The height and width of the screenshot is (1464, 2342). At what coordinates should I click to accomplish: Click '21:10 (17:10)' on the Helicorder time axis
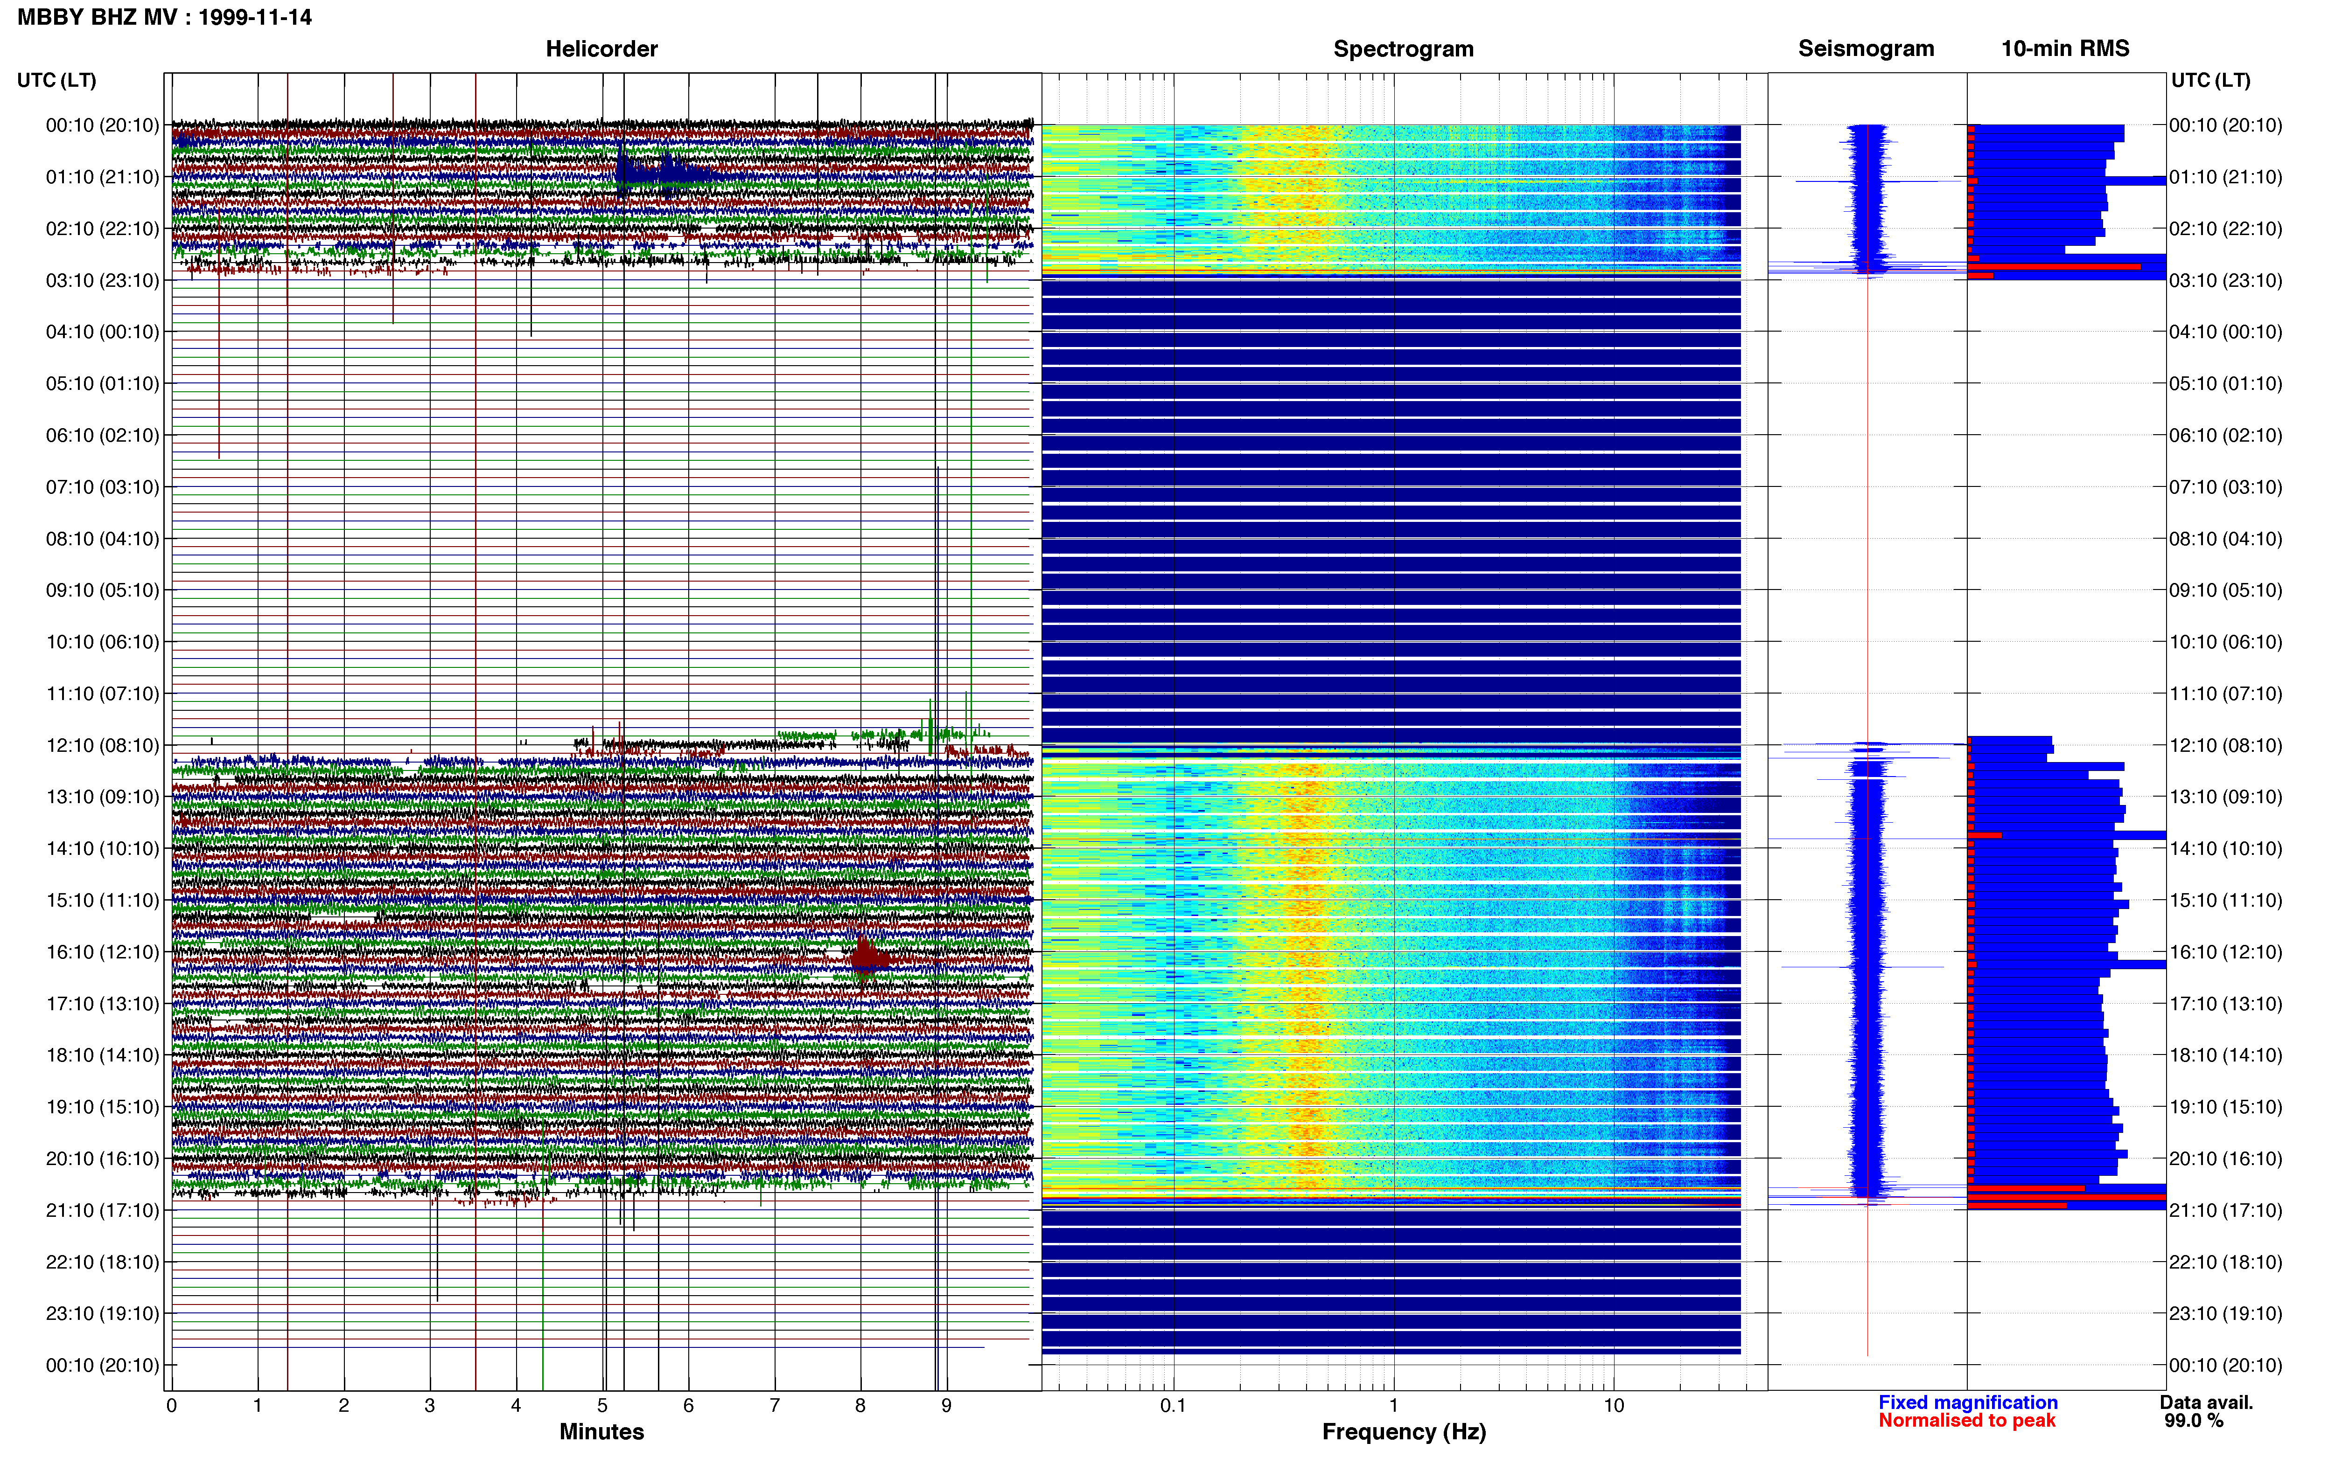[103, 1210]
